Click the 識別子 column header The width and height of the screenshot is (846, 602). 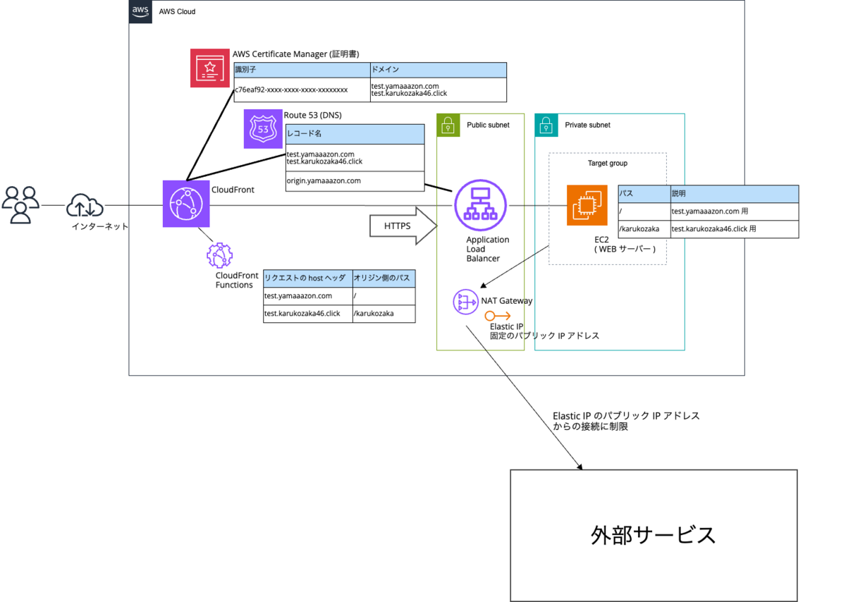click(x=302, y=70)
